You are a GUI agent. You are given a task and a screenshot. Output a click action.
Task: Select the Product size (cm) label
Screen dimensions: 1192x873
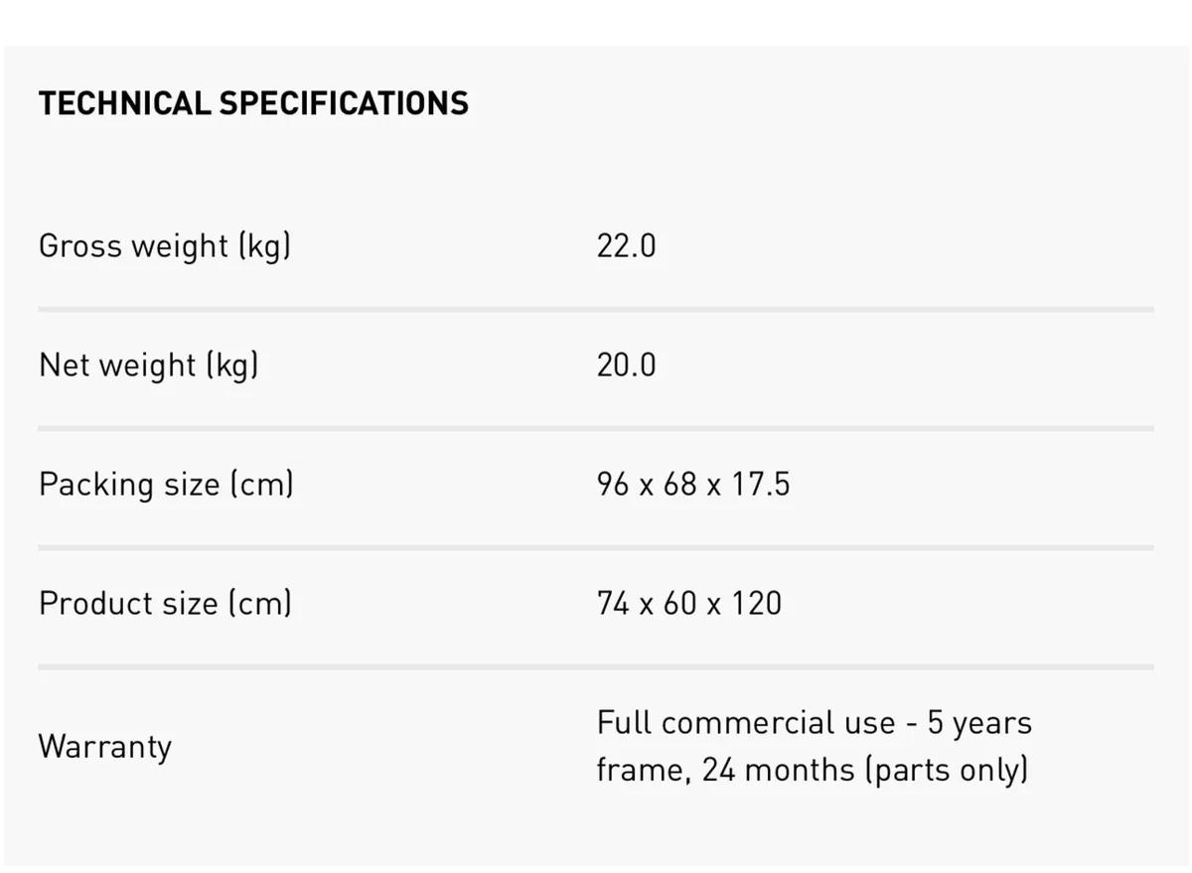pos(165,603)
